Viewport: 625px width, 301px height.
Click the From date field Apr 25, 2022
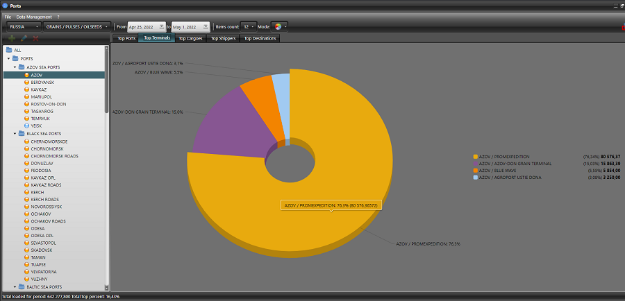pyautogui.click(x=147, y=26)
